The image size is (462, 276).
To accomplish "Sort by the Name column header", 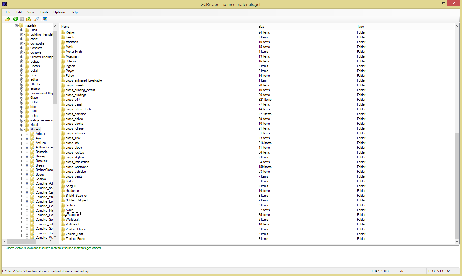I will (x=158, y=27).
